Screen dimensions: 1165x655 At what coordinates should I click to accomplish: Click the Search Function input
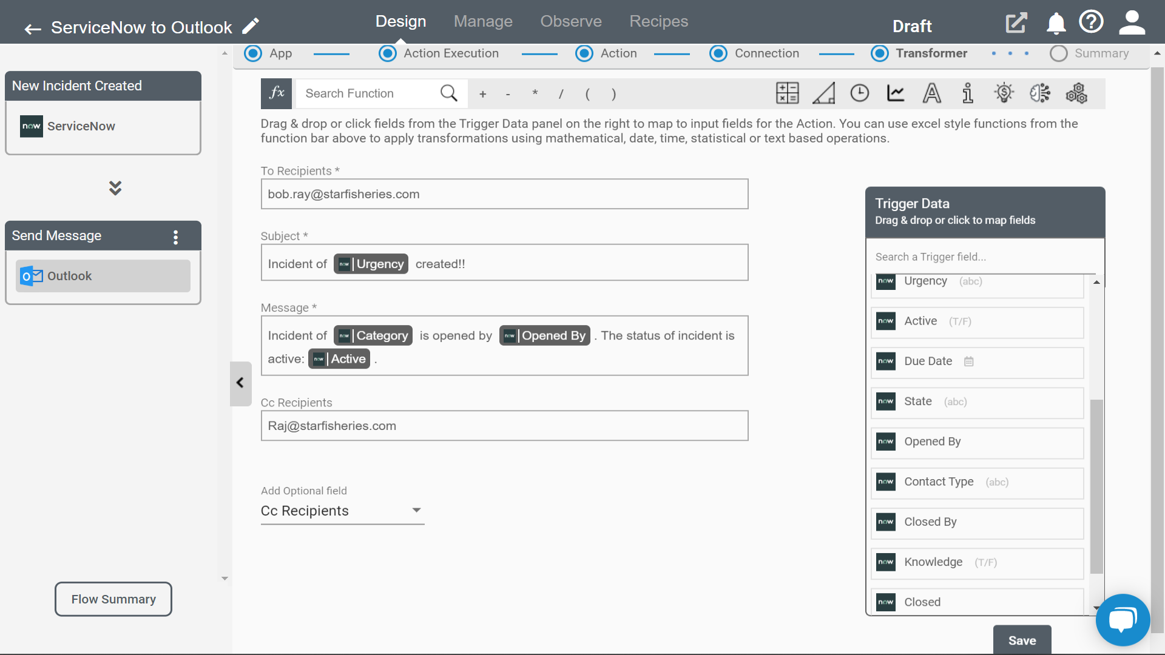(x=370, y=93)
